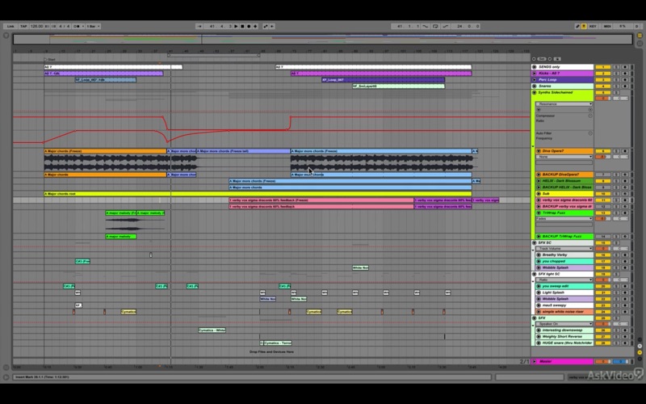Viewport: 646px width, 404px height.
Task: Arm the HELIX - Dark Blossom track
Action: [625, 181]
